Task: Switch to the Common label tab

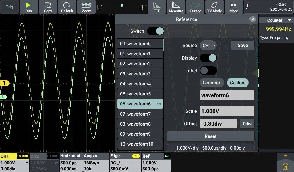Action: [x=212, y=83]
